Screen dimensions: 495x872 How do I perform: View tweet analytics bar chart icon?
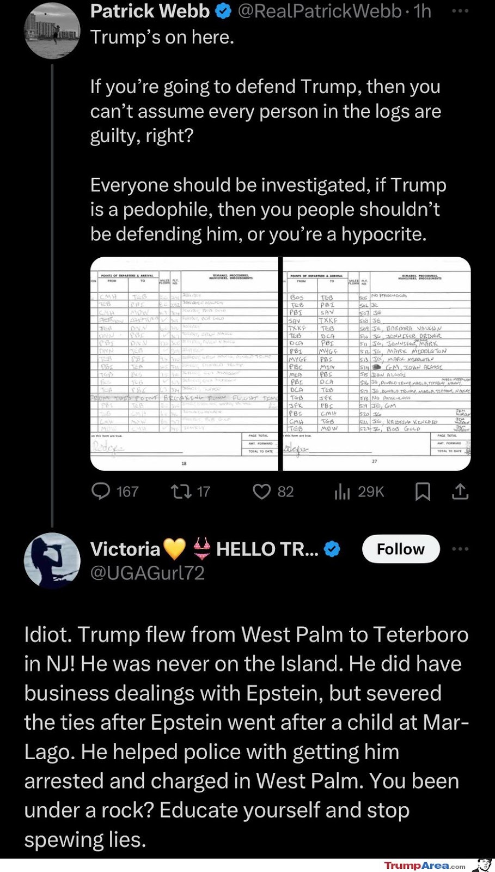tap(342, 492)
